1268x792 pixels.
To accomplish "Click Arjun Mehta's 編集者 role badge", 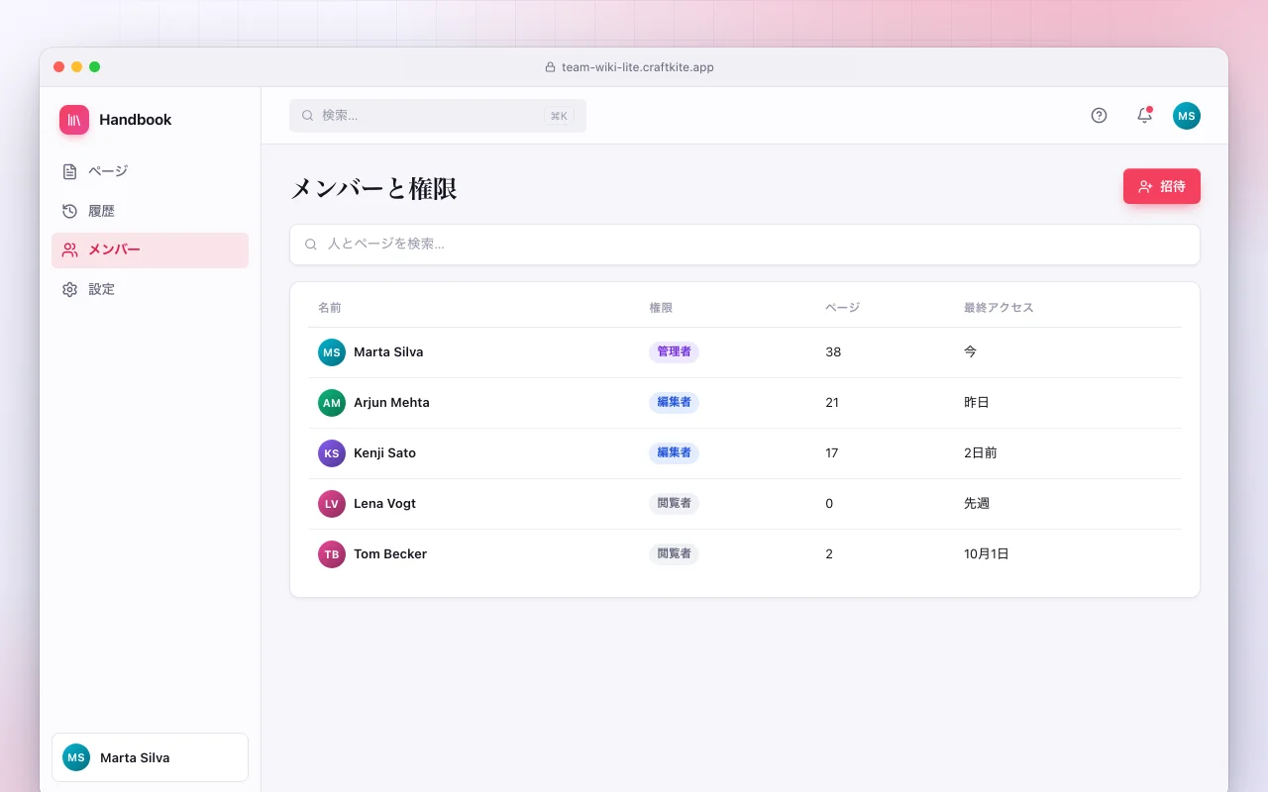I will tap(674, 403).
